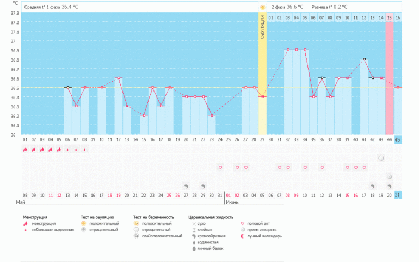Click temperature point on cycle day 41
The width and height of the screenshot is (419, 262).
pos(364,59)
